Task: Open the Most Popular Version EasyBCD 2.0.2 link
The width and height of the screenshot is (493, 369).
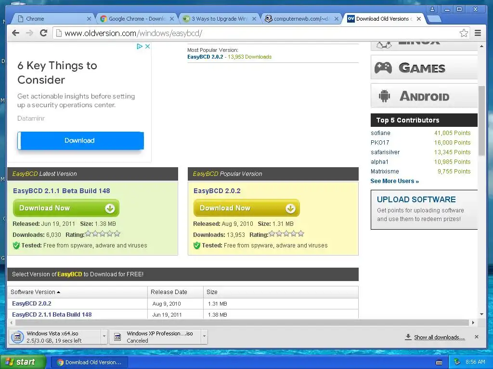Action: 205,57
